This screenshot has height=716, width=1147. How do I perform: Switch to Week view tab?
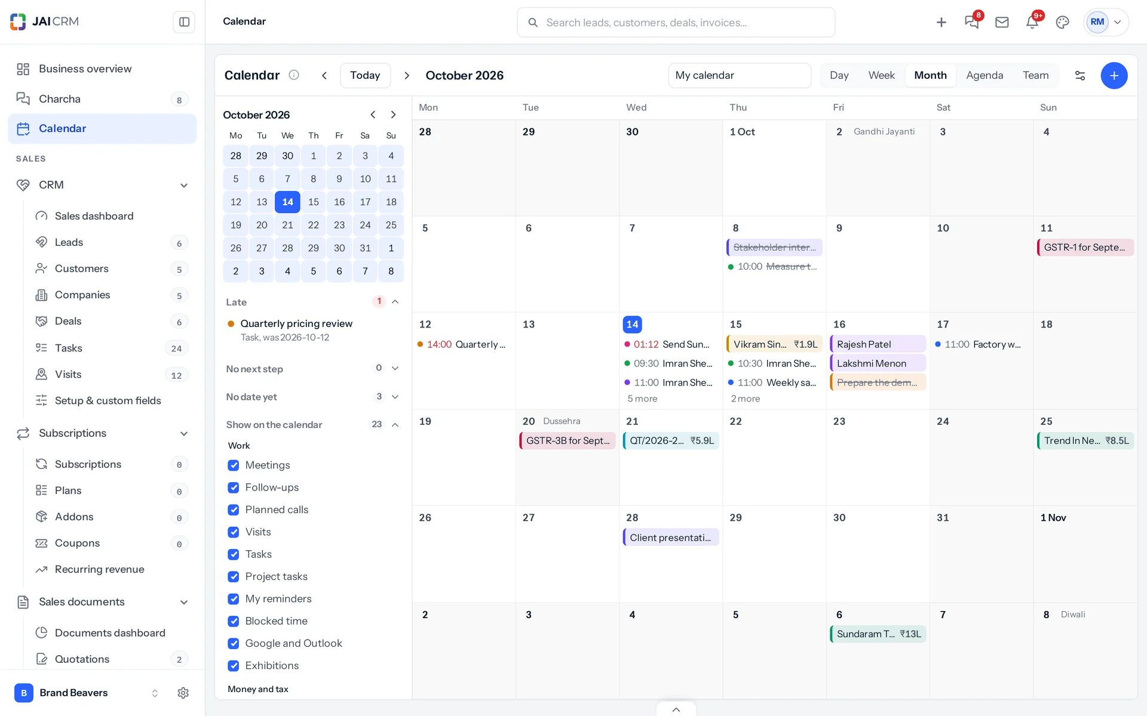881,75
